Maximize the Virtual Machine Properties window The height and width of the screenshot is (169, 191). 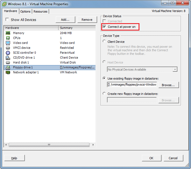[x=172, y=3]
